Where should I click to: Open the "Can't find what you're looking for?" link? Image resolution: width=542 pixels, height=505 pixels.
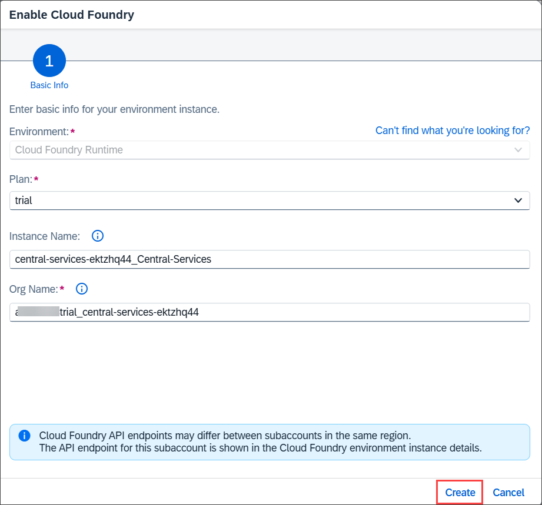click(453, 131)
